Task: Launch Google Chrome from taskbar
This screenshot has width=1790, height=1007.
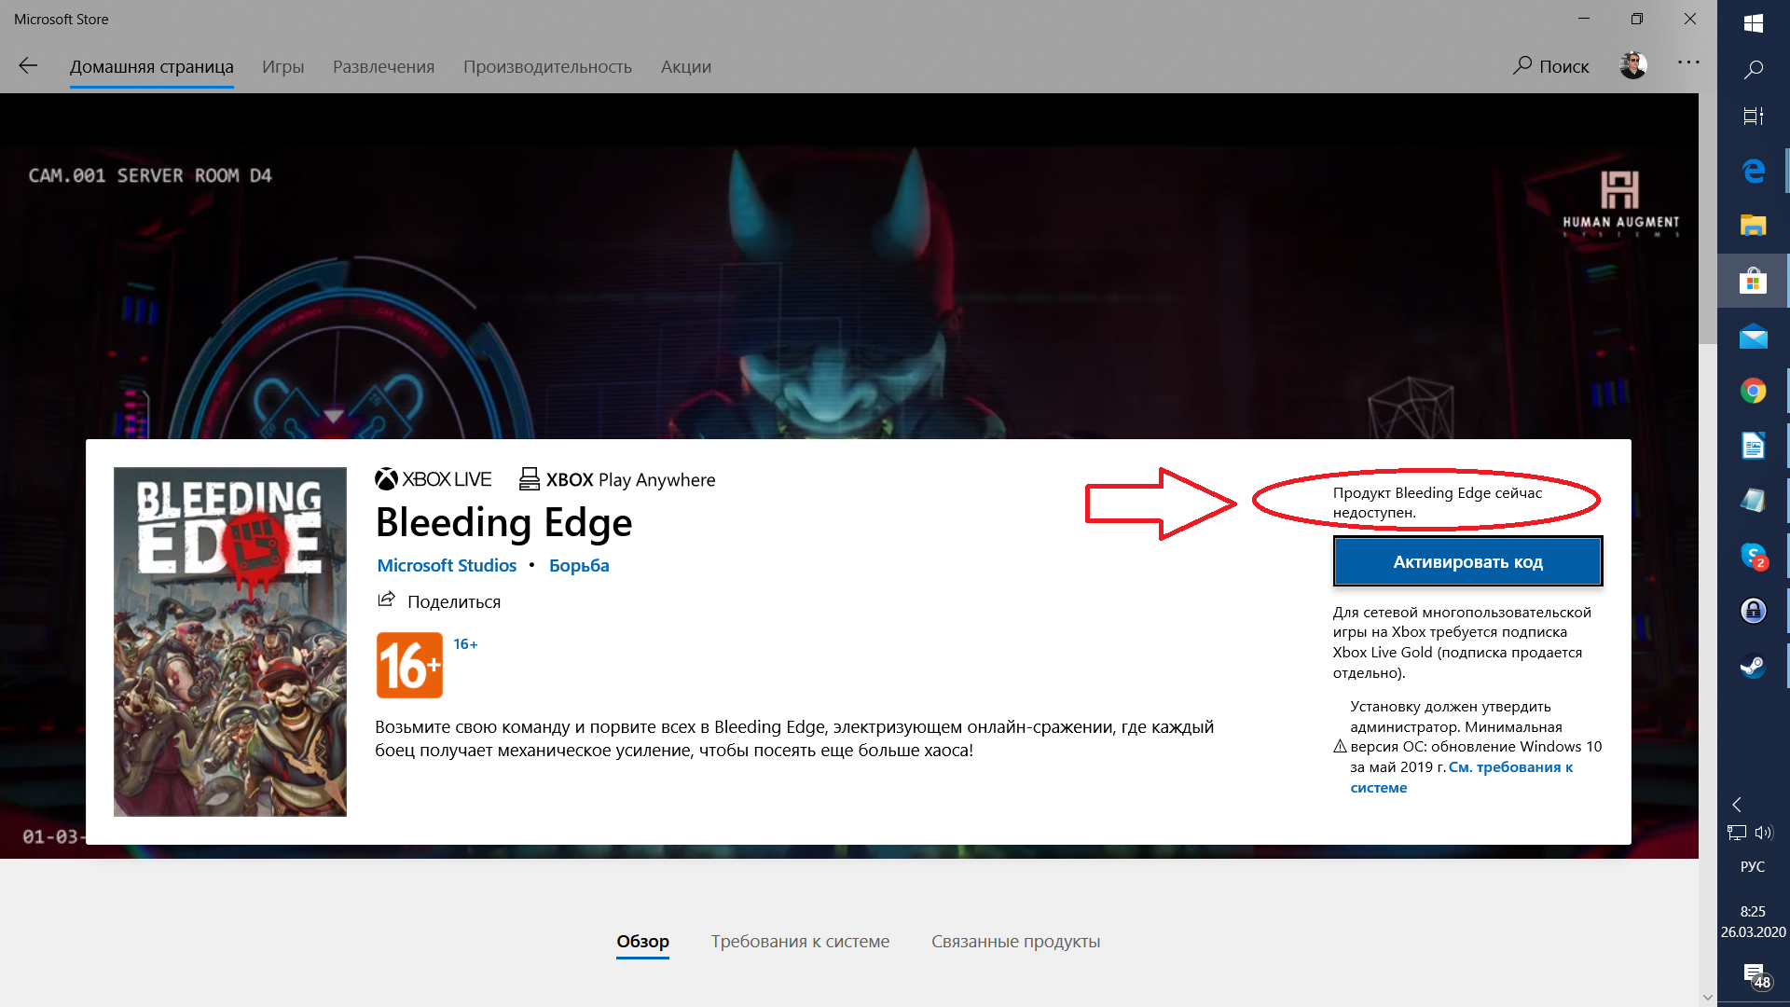Action: (x=1753, y=391)
